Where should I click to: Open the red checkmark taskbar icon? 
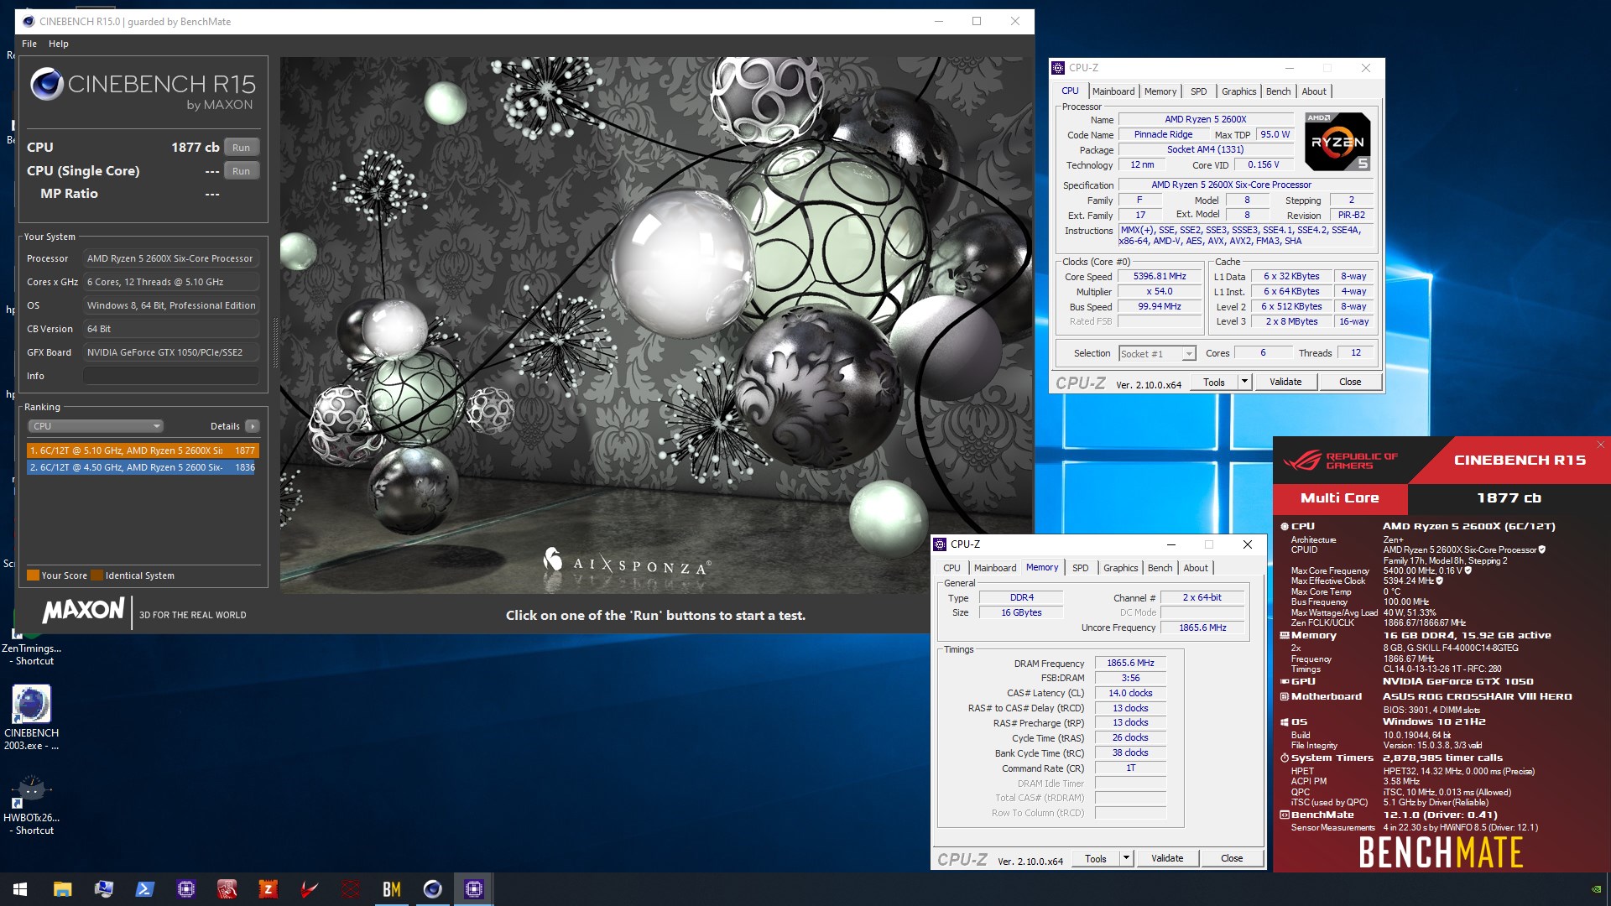[309, 889]
